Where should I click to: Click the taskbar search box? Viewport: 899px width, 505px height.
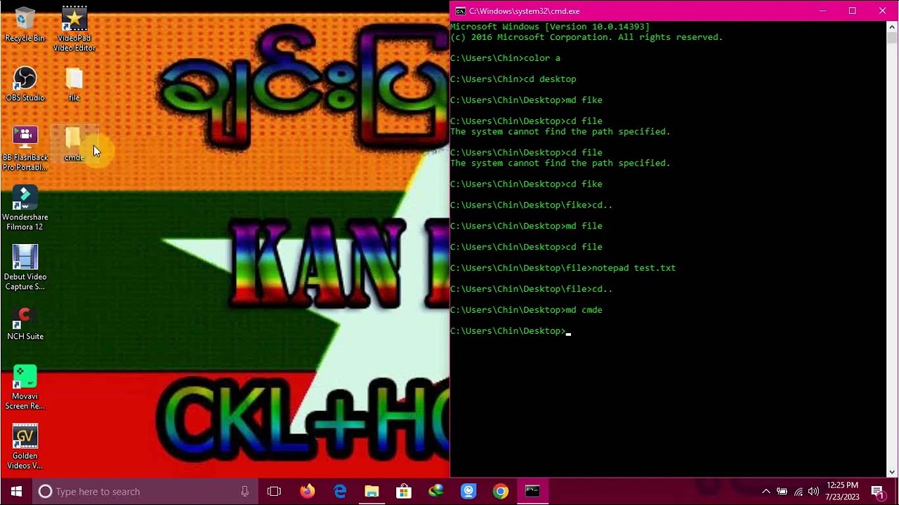144,491
